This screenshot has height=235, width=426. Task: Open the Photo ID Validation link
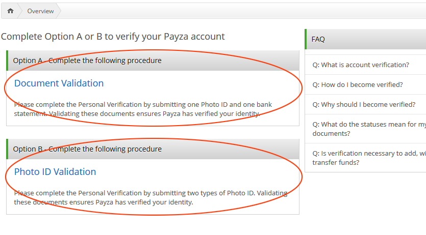point(55,172)
